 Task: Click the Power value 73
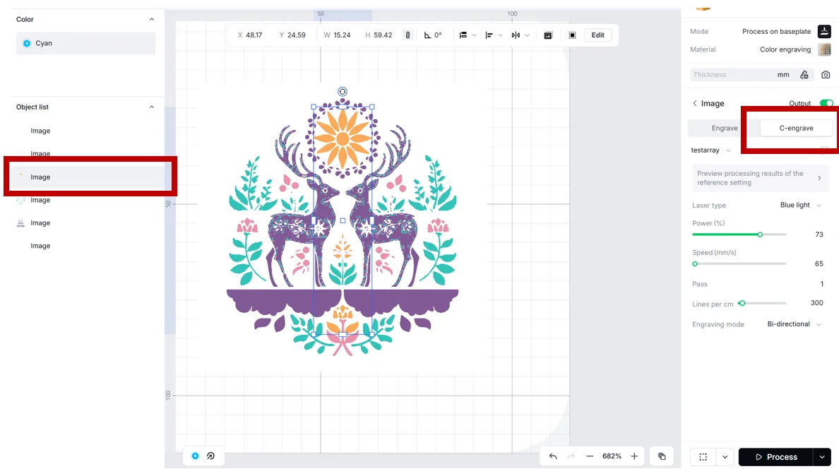tap(819, 234)
